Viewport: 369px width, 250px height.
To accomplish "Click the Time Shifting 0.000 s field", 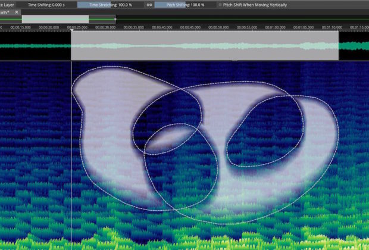I will click(46, 5).
